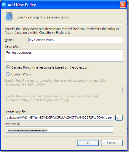Click the CloudBerry icon in title bar
This screenshot has width=129, height=152.
pyautogui.click(x=4, y=5)
